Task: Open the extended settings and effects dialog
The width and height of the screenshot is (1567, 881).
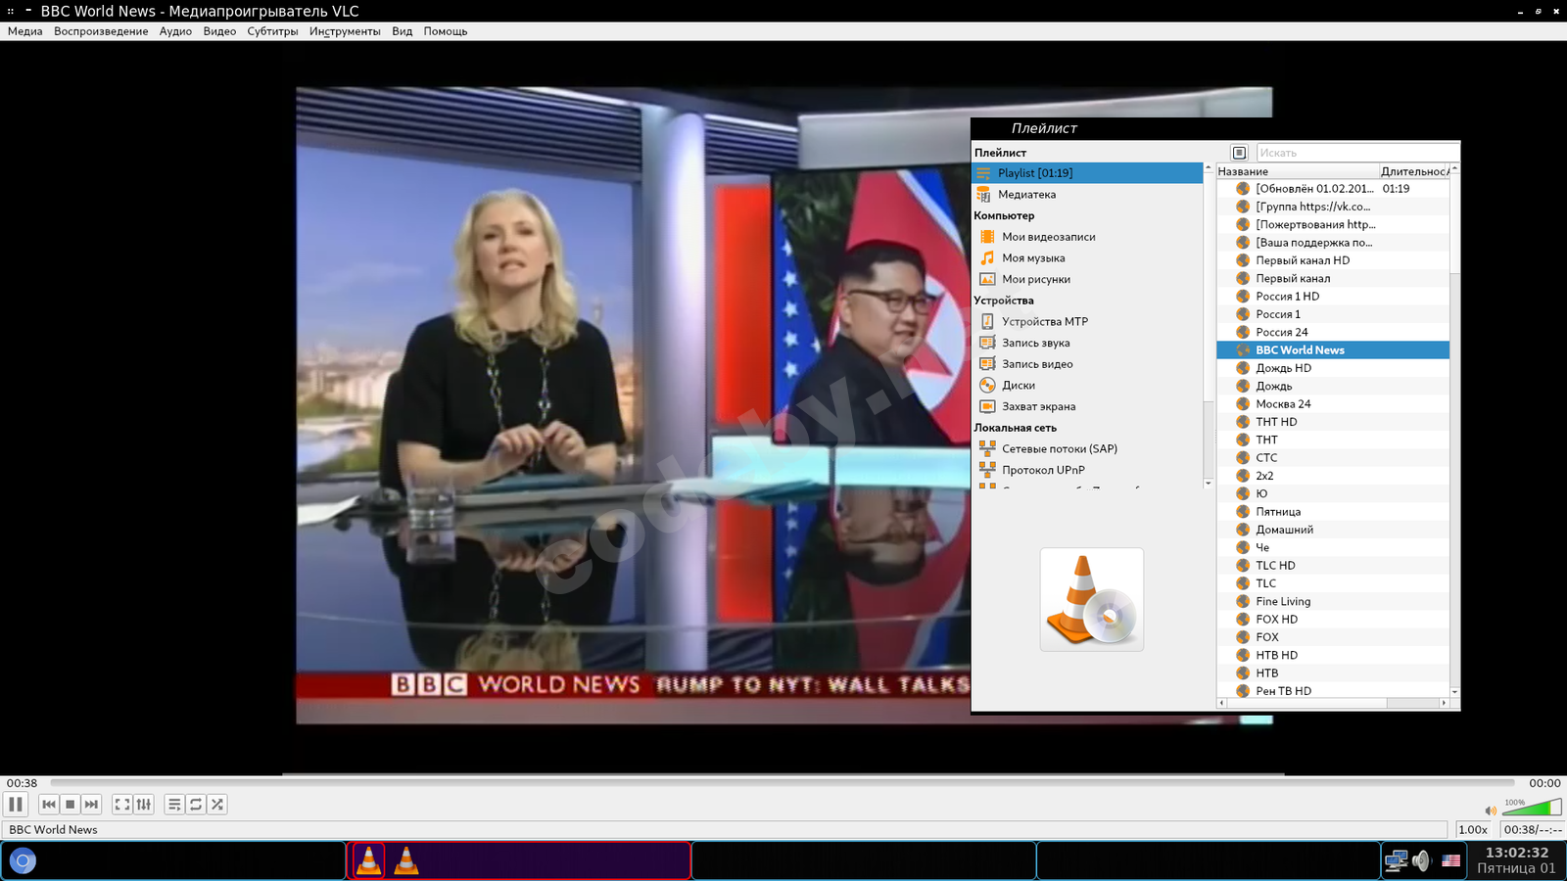Action: coord(144,805)
